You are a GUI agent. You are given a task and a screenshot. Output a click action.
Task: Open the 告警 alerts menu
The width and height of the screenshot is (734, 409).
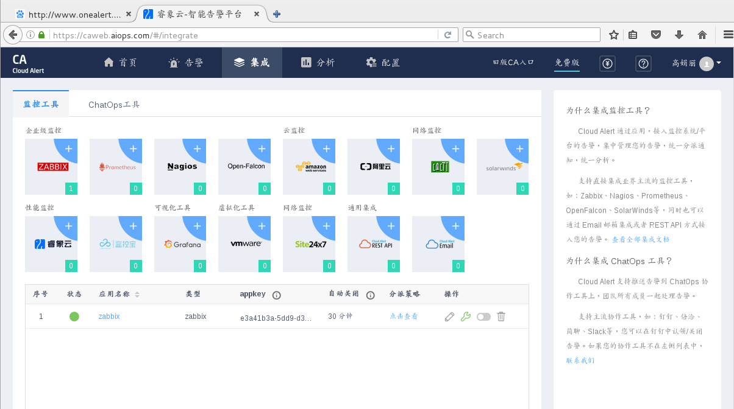point(186,63)
